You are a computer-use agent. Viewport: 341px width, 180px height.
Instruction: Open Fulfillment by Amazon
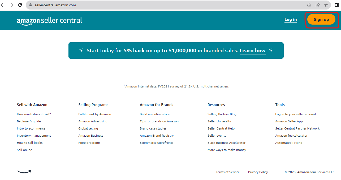95,114
